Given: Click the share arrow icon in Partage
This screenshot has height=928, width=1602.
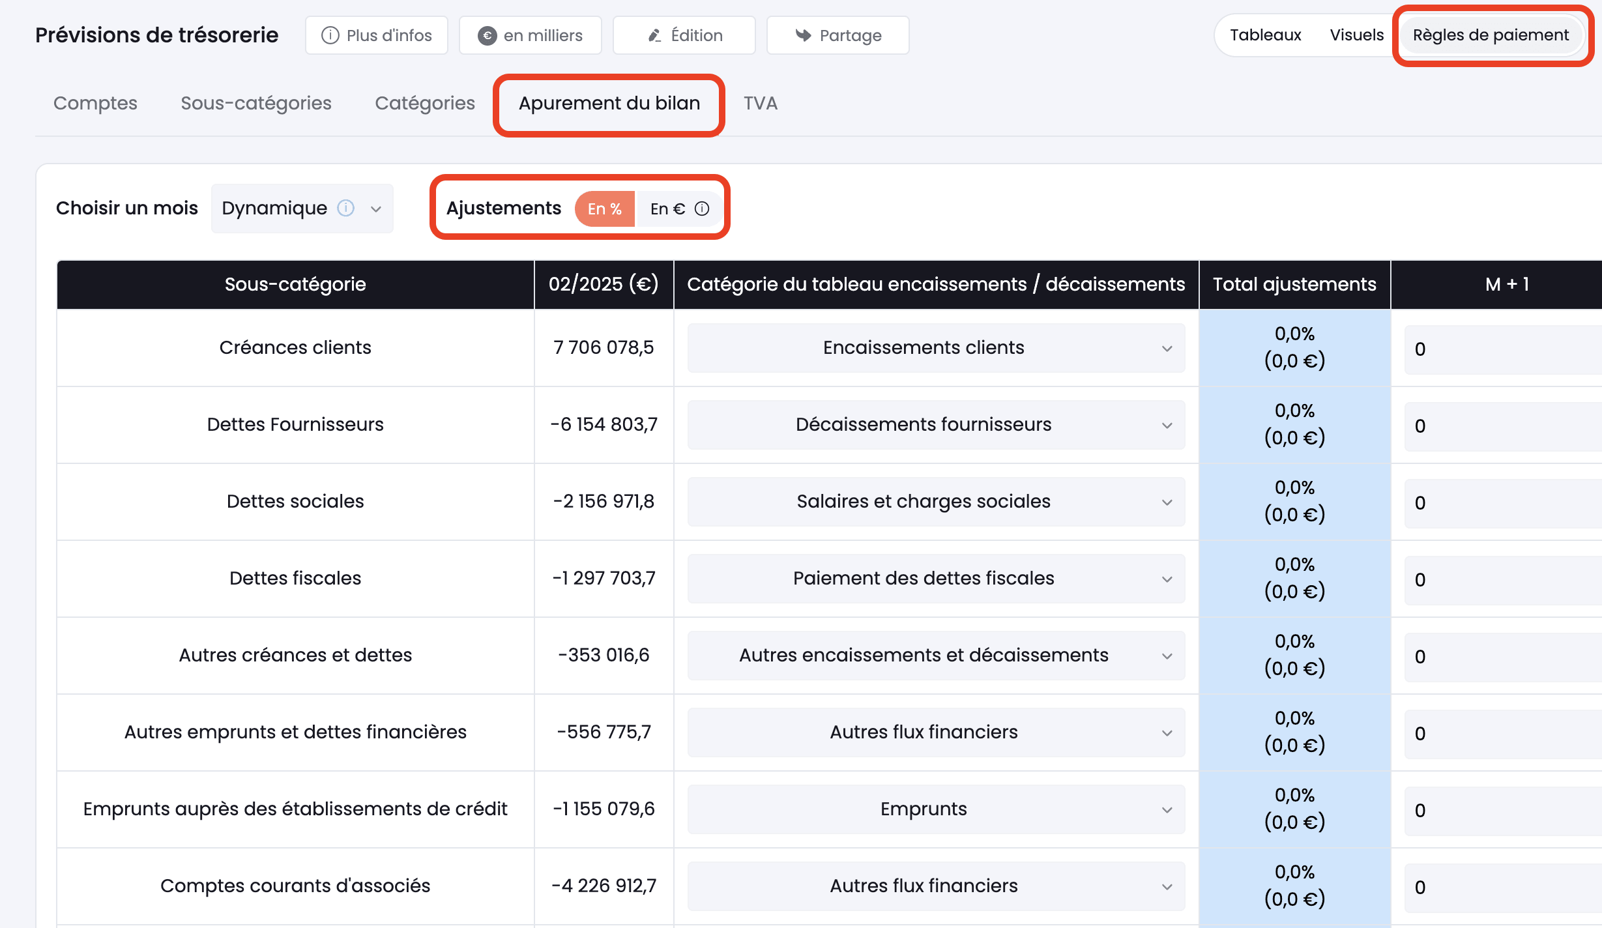Looking at the screenshot, I should pos(803,35).
